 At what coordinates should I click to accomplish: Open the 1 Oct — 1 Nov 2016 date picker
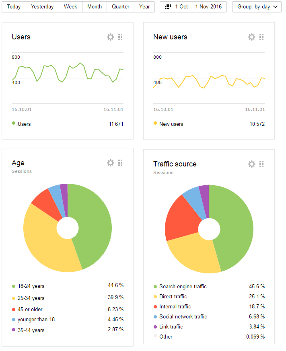tap(193, 7)
